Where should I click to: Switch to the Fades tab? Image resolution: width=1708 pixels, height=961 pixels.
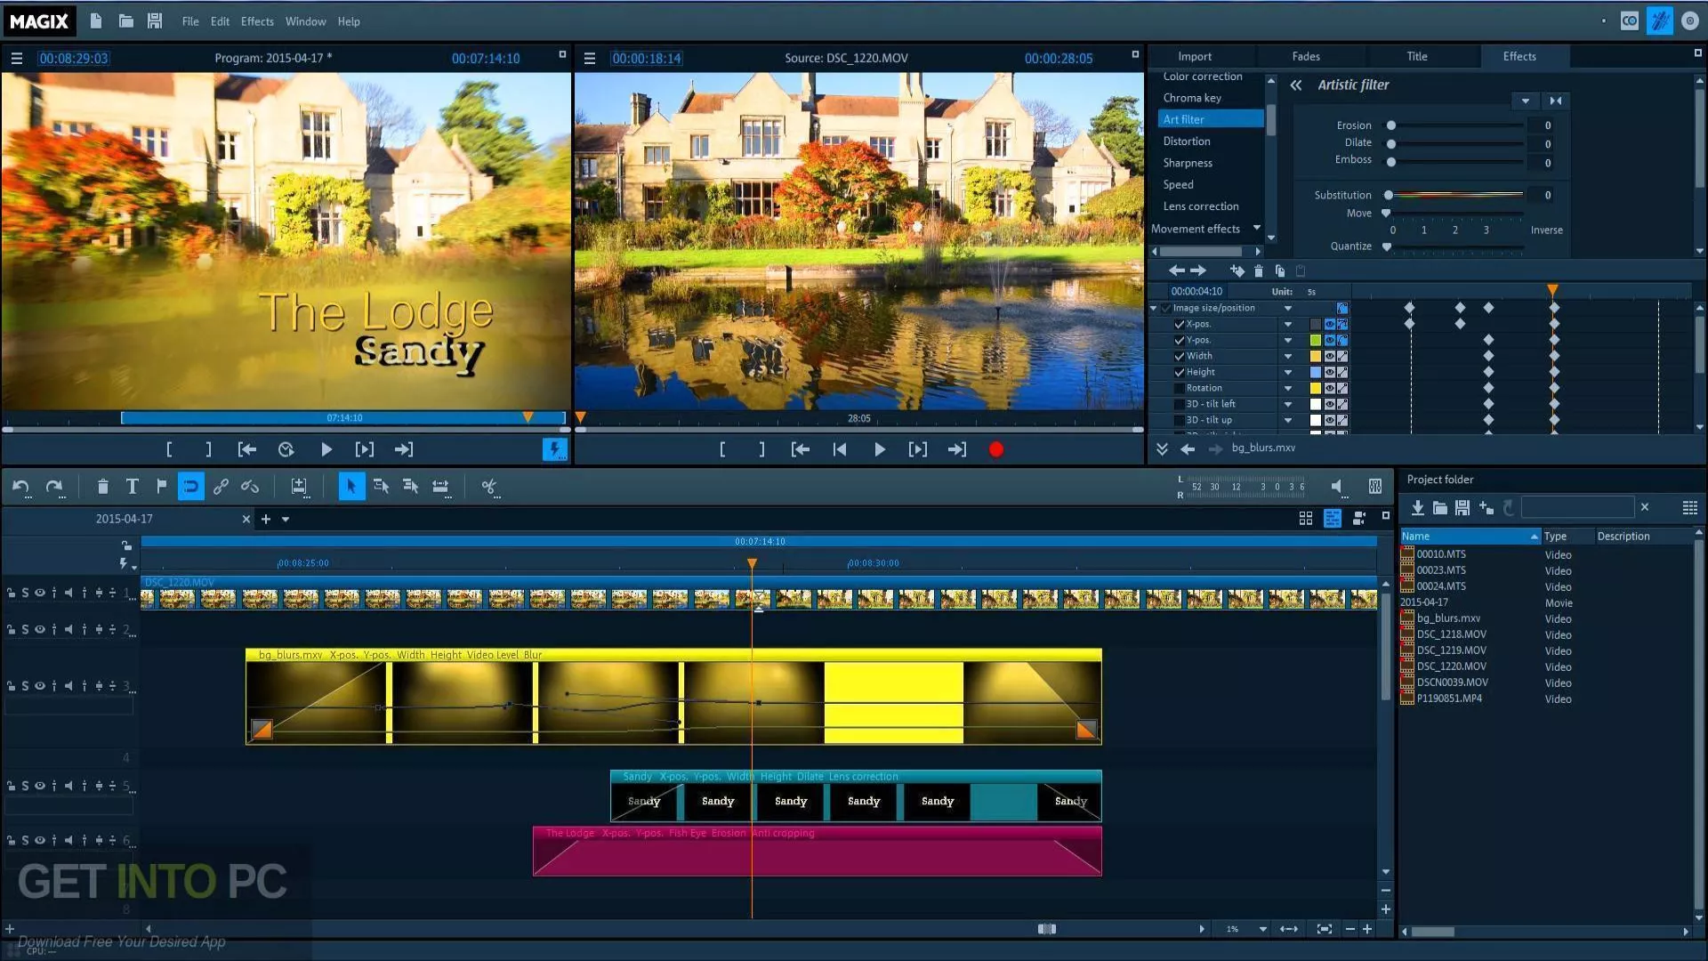(1305, 56)
